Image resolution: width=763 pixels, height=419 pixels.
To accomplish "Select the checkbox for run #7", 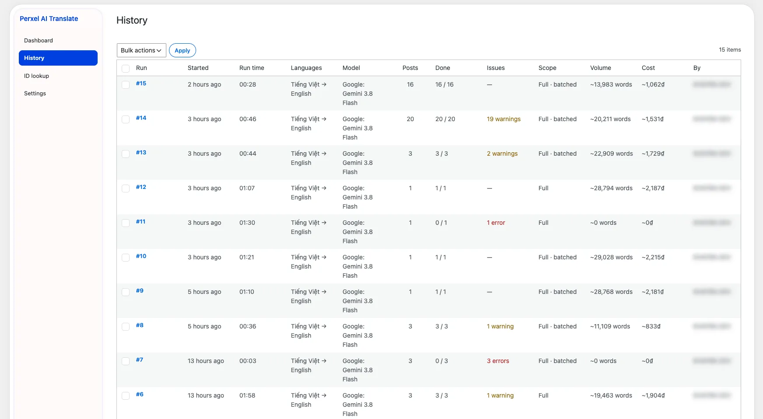I will point(126,361).
